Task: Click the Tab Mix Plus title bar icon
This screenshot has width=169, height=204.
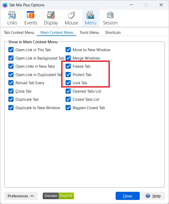Action: [x=5, y=5]
